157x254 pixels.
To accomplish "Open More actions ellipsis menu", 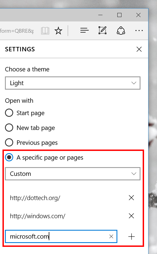I will coord(139,31).
